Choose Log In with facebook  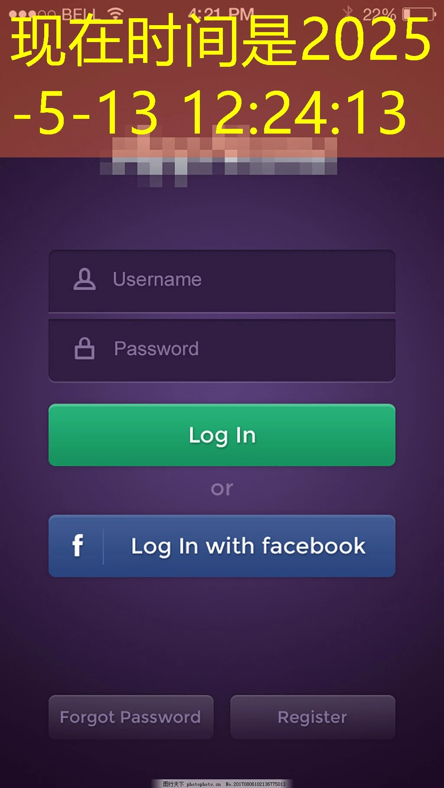click(222, 546)
